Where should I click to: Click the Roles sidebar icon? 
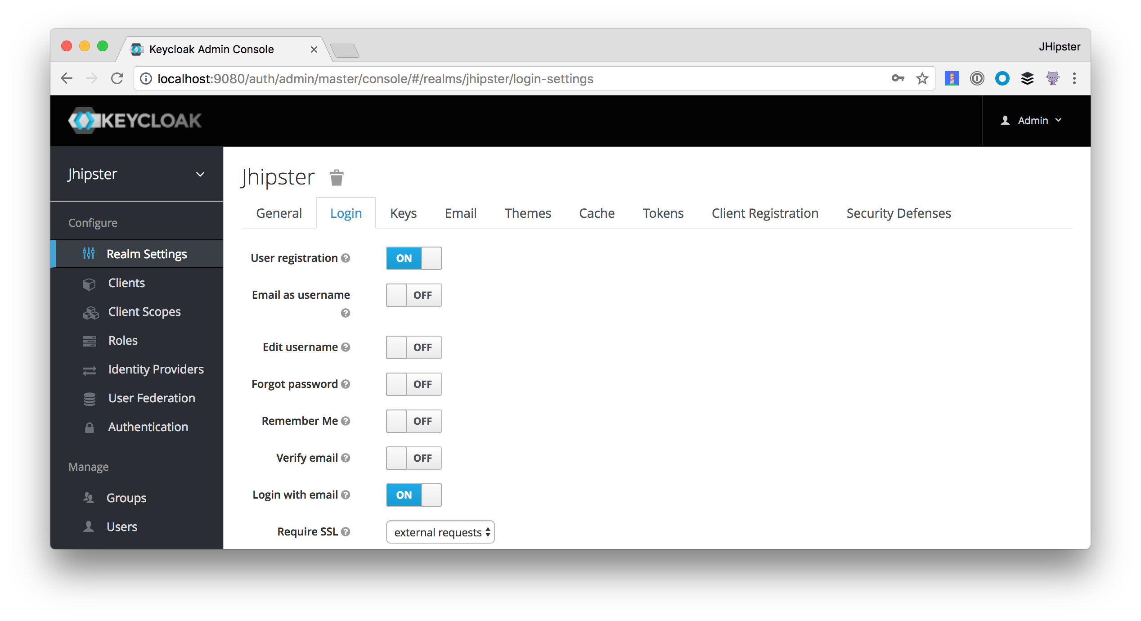(x=90, y=340)
